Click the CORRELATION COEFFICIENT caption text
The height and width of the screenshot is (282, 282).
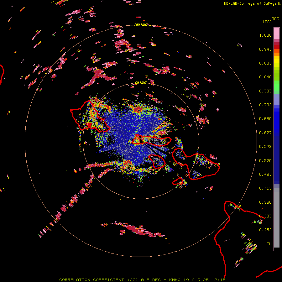coord(91,280)
